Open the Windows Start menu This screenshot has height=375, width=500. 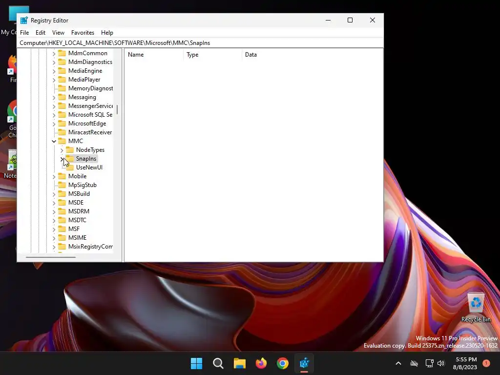pyautogui.click(x=196, y=363)
